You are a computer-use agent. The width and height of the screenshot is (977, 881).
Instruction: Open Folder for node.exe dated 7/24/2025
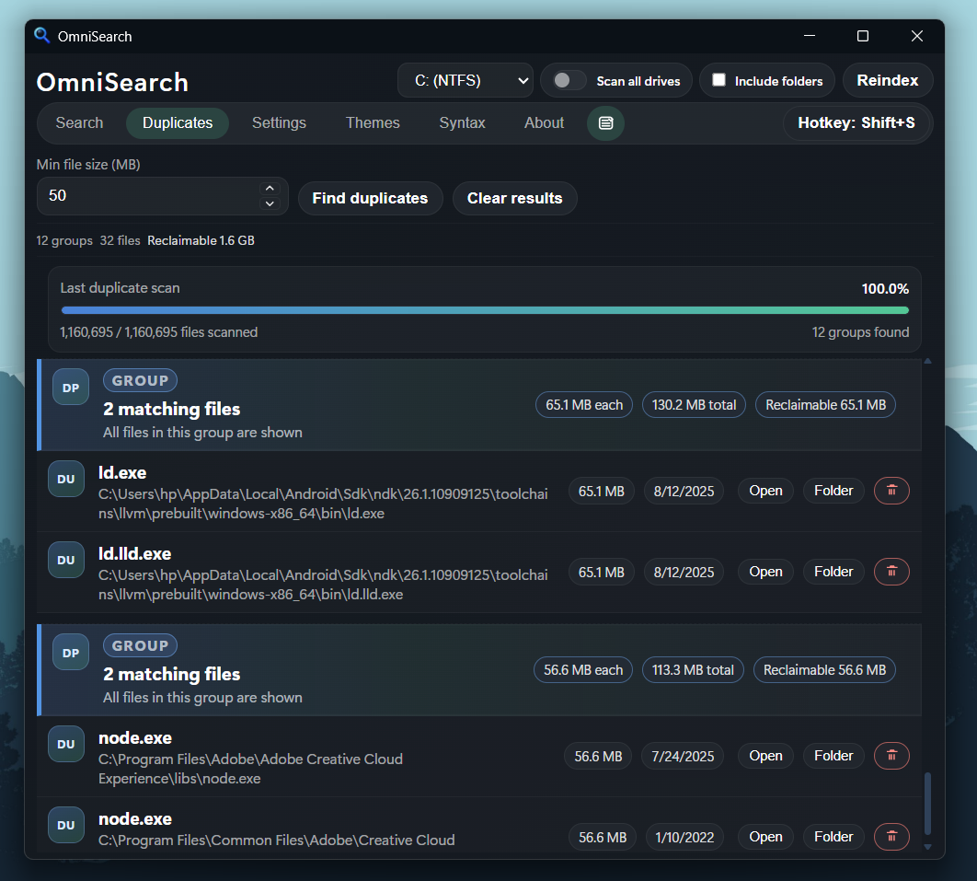(x=833, y=756)
